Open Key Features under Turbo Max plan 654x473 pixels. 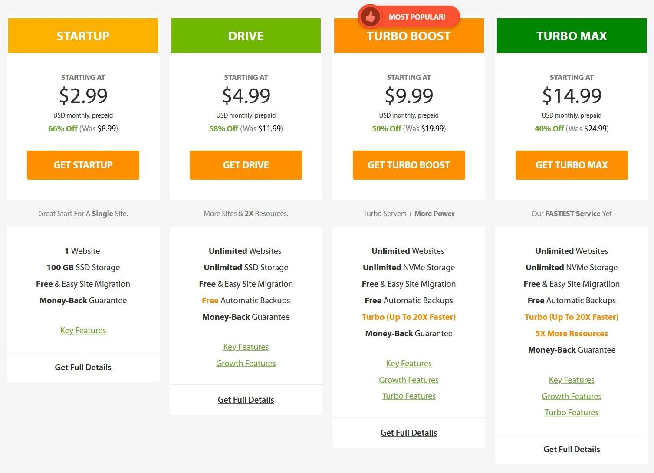click(x=571, y=380)
